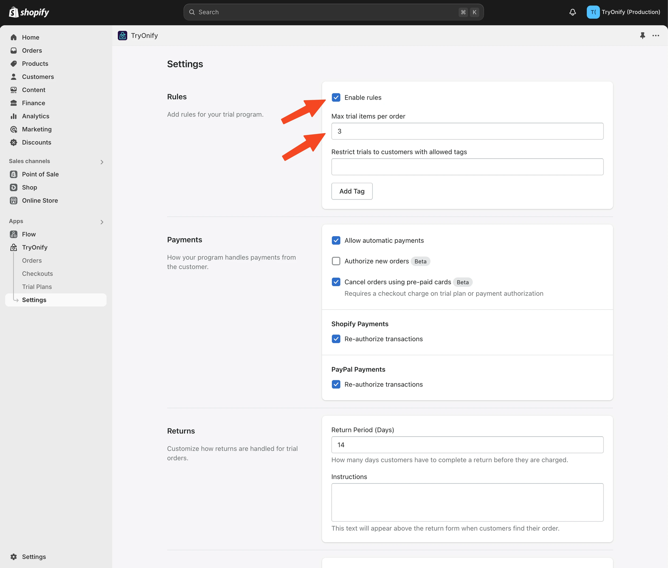Image resolution: width=668 pixels, height=568 pixels.
Task: Click the Discounts badge icon
Action: click(14, 142)
